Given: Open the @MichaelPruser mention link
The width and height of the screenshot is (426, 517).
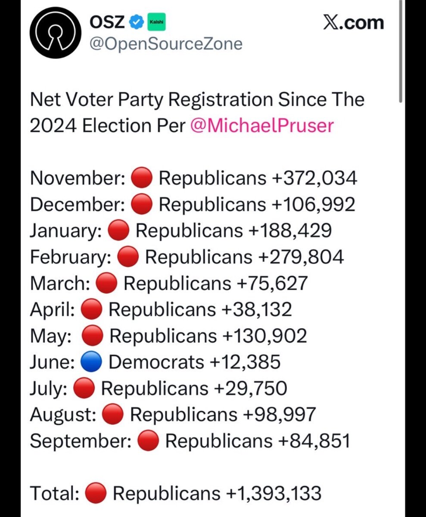Looking at the screenshot, I should coord(261,125).
